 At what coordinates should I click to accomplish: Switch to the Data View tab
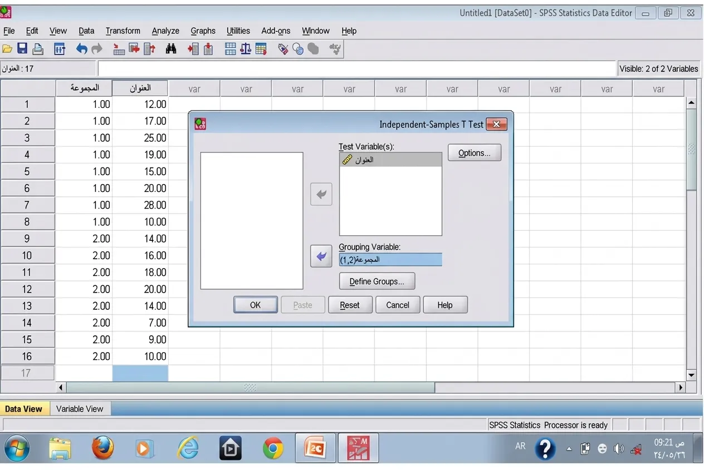pyautogui.click(x=23, y=409)
